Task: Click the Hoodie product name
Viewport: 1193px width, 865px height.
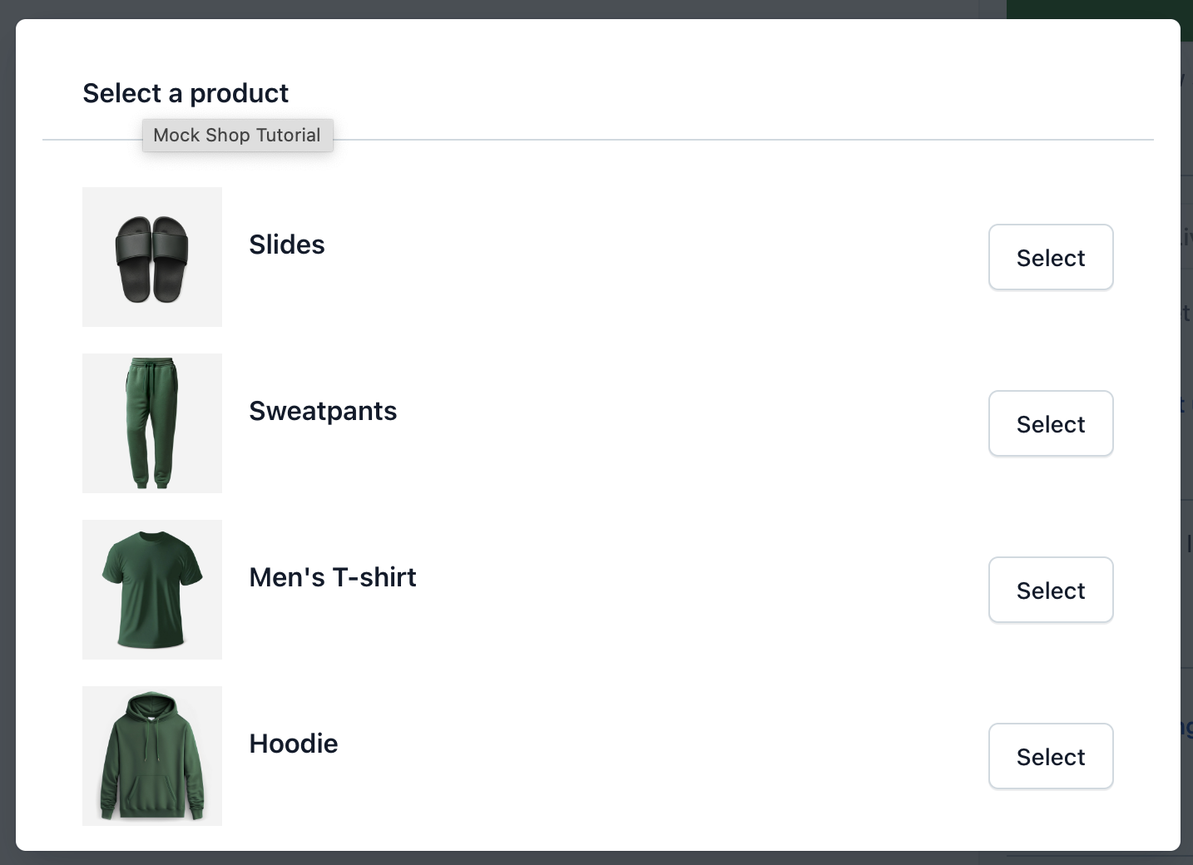Action: pyautogui.click(x=294, y=744)
